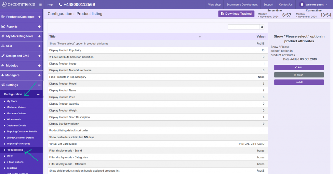This screenshot has width=333, height=174.
Task: Select Filter display mode - Brand row
Action: pyautogui.click(x=158, y=151)
